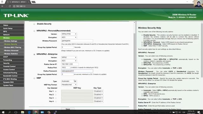
Task: Choose Key 4 radio button
Action: pos(56,101)
